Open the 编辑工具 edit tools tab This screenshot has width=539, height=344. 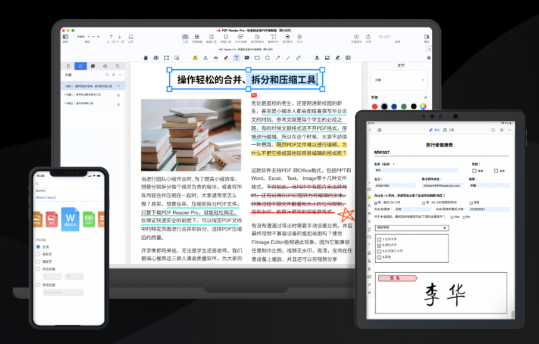[x=211, y=38]
